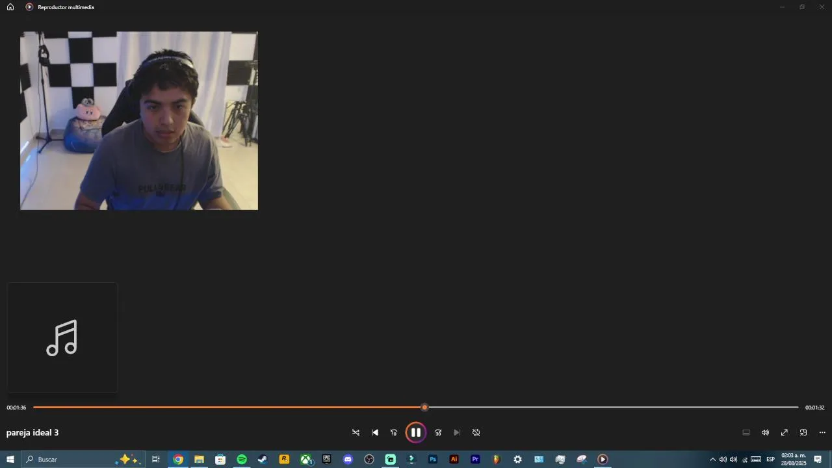Skip to the next track
The image size is (832, 468).
457,432
